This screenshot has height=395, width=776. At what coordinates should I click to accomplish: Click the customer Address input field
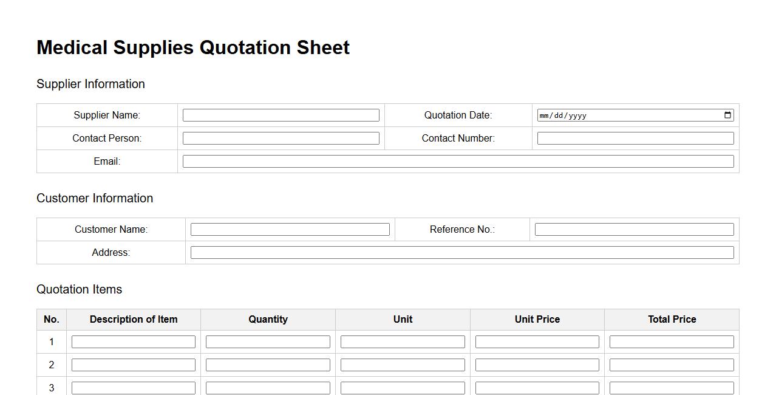pos(461,253)
